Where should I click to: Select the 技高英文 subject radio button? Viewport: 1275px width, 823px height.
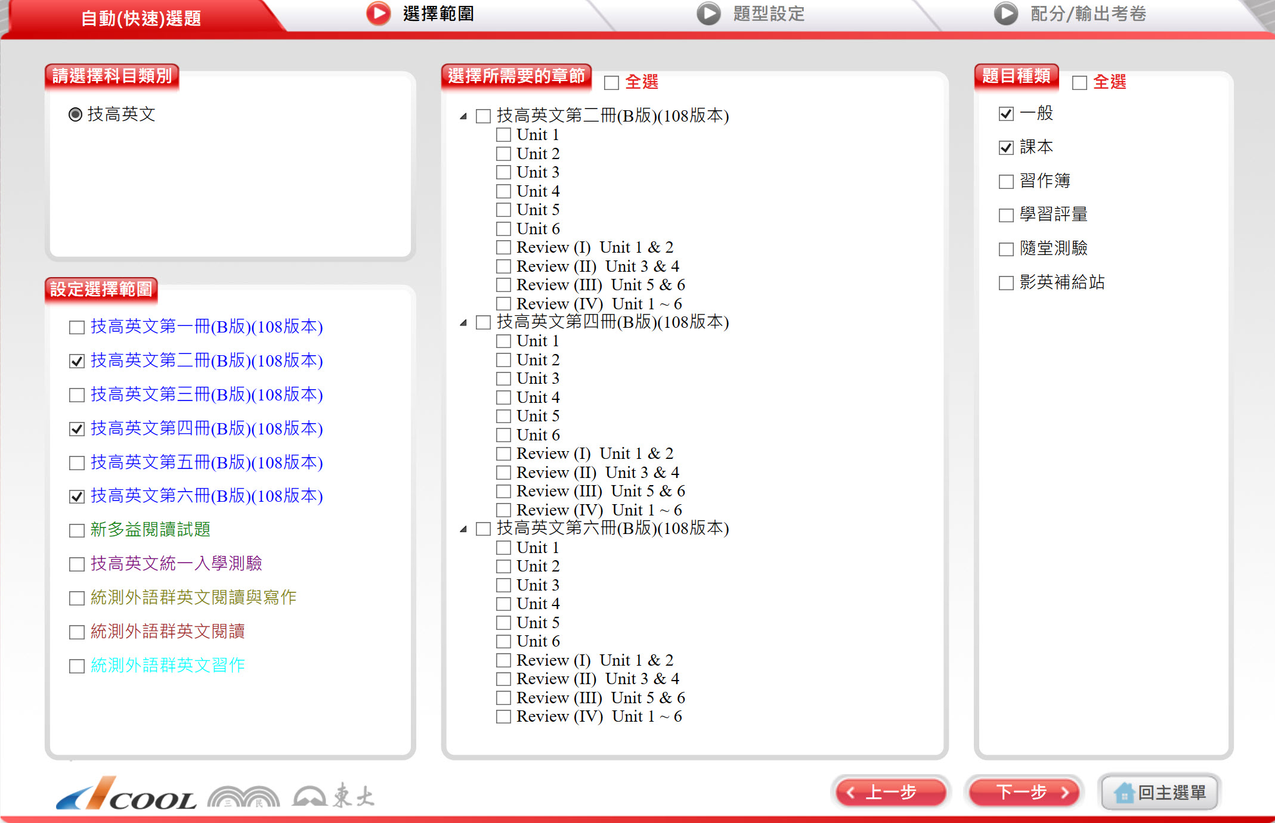(x=75, y=114)
